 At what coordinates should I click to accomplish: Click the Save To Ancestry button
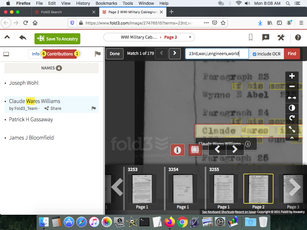tap(57, 39)
